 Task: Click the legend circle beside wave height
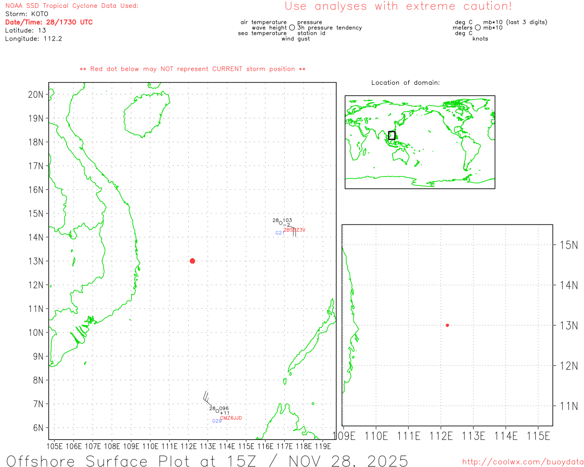(x=292, y=28)
